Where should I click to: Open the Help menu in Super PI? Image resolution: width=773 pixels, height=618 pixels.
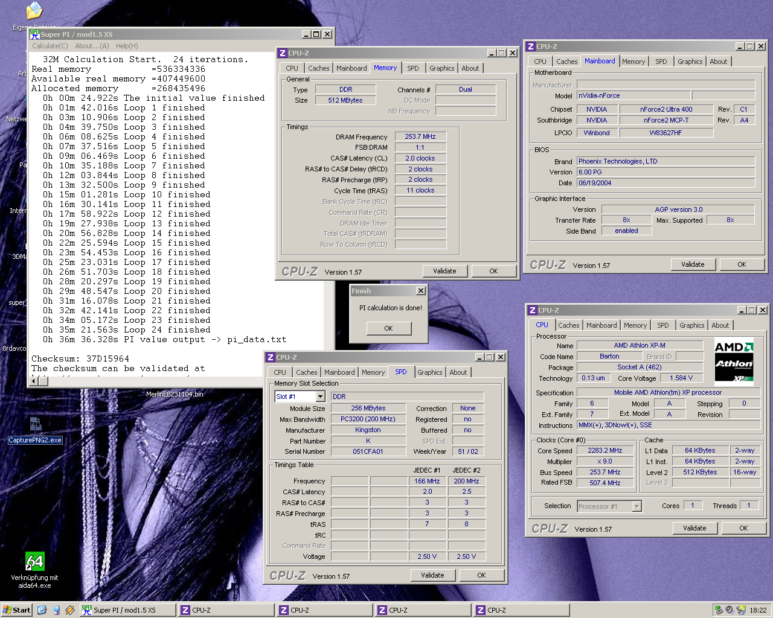[x=126, y=46]
